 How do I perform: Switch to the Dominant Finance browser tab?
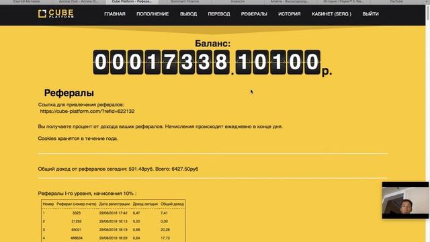185,1
